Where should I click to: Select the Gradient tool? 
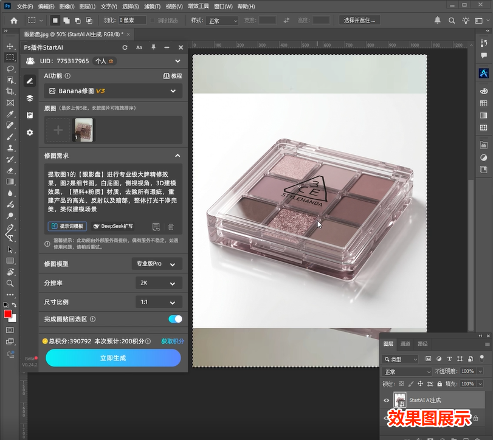[10, 182]
